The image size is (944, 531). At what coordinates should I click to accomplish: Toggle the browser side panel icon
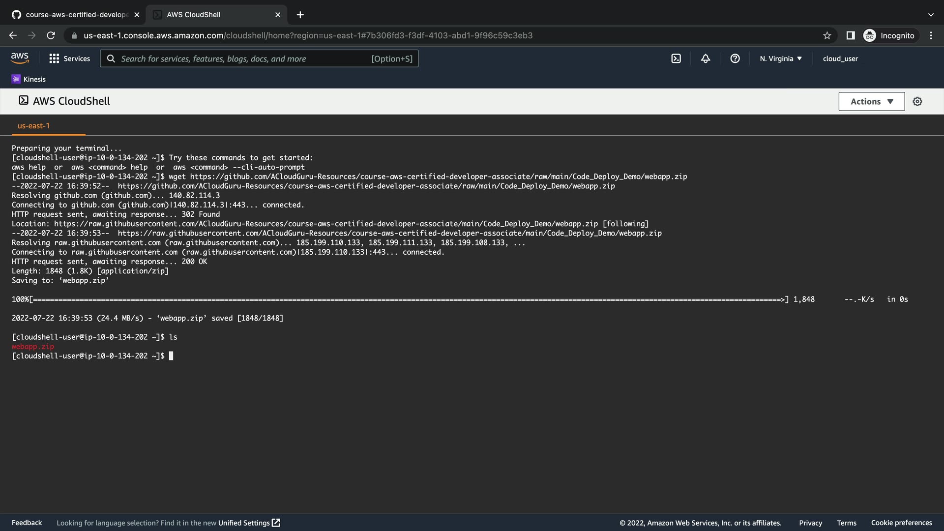tap(851, 35)
